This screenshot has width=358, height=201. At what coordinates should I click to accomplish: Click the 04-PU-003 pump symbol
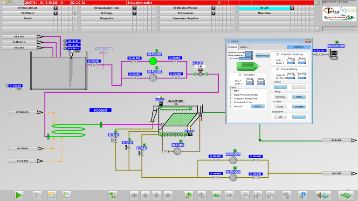pos(233,160)
